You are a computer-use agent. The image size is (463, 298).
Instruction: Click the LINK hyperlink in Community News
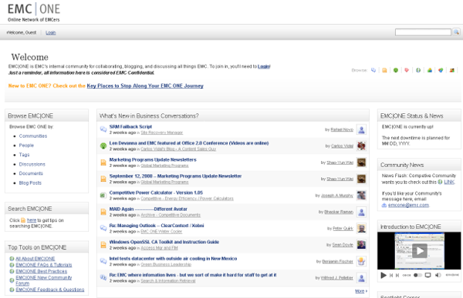(449, 182)
